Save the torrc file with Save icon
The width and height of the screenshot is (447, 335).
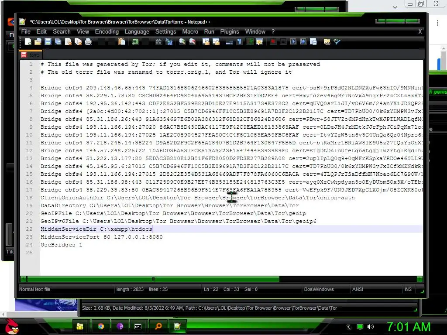coord(48,41)
